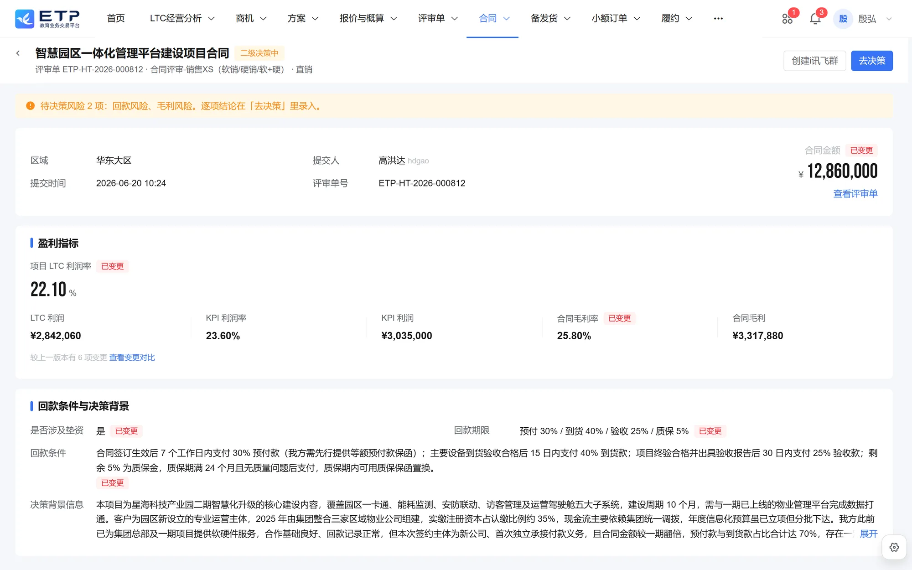
Task: Click the 华东大区 region value
Action: coord(114,161)
